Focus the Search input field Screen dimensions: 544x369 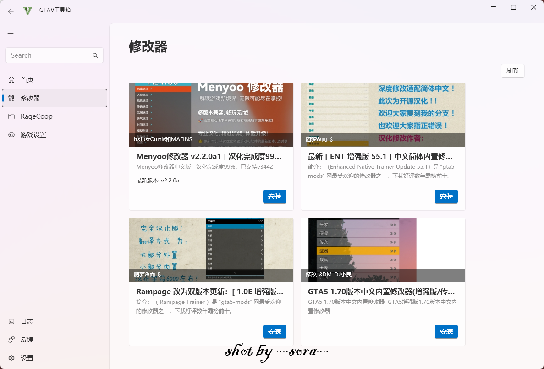[x=55, y=55]
